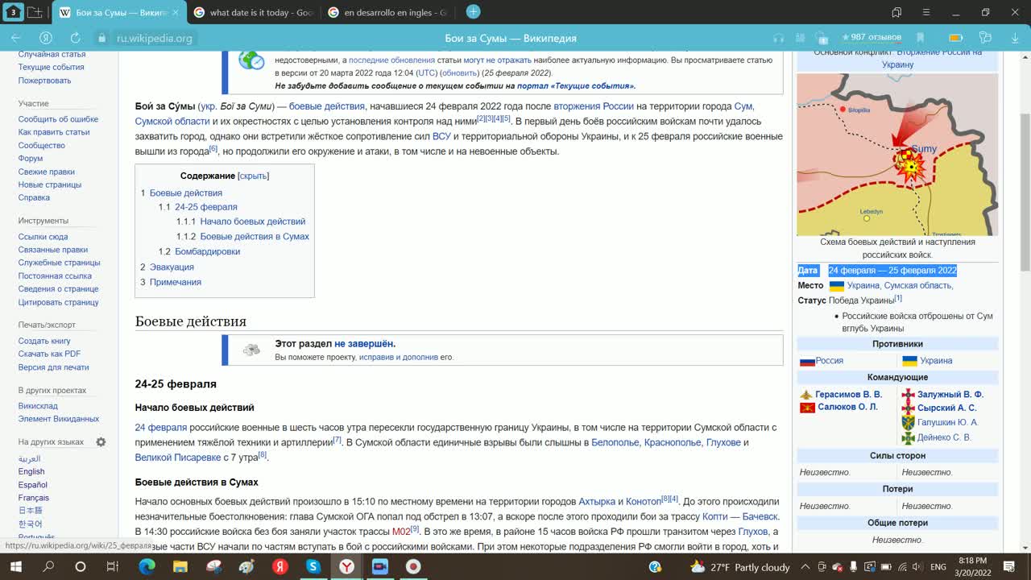Screen dimensions: 1031x580
Task: Open the downloads arrow icon
Action: click(1013, 38)
